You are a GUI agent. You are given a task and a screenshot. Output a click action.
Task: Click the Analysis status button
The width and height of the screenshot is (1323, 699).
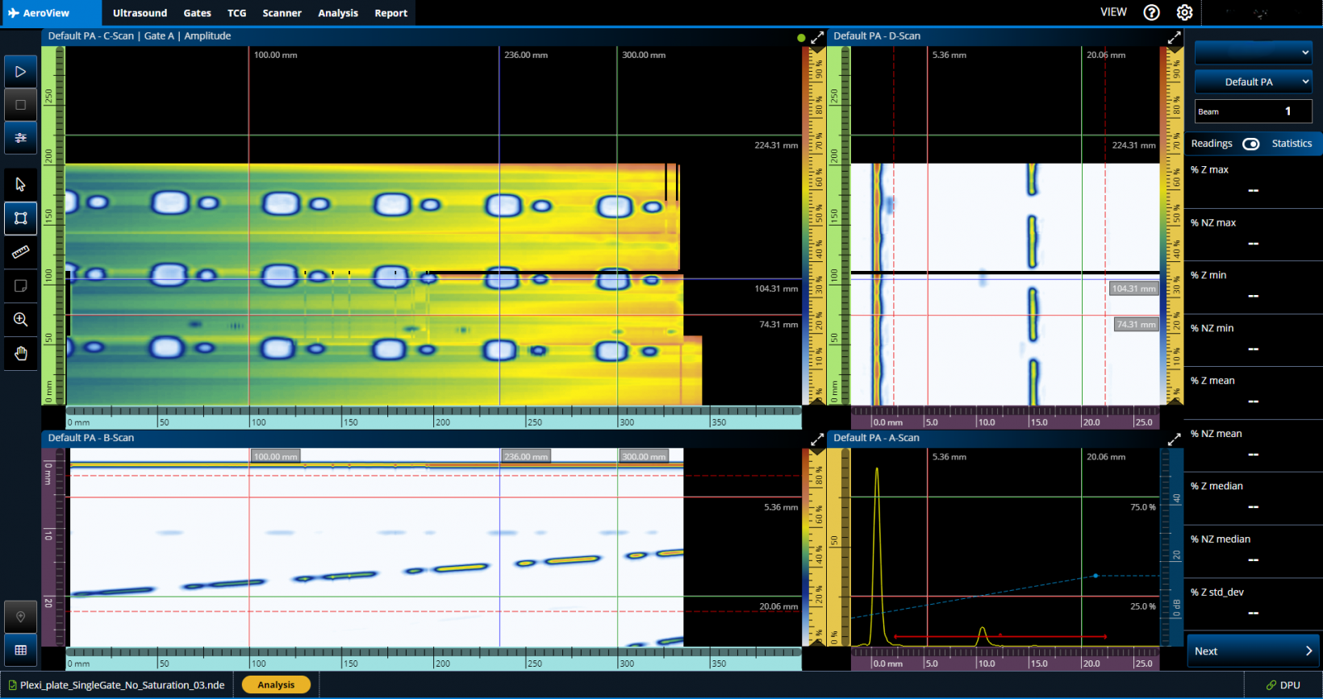pos(276,684)
